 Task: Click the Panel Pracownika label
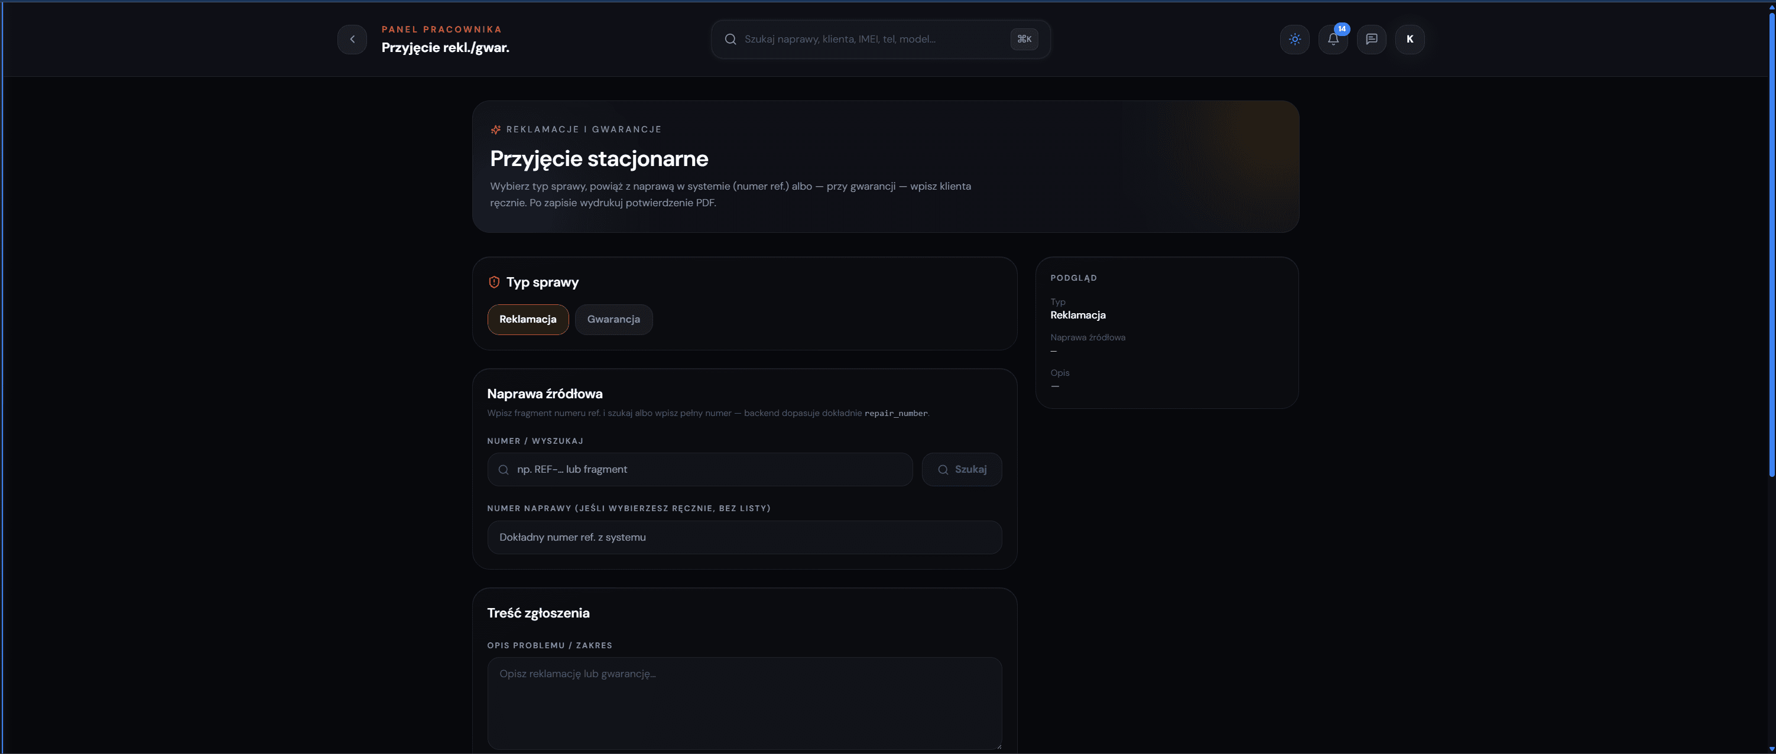(441, 30)
